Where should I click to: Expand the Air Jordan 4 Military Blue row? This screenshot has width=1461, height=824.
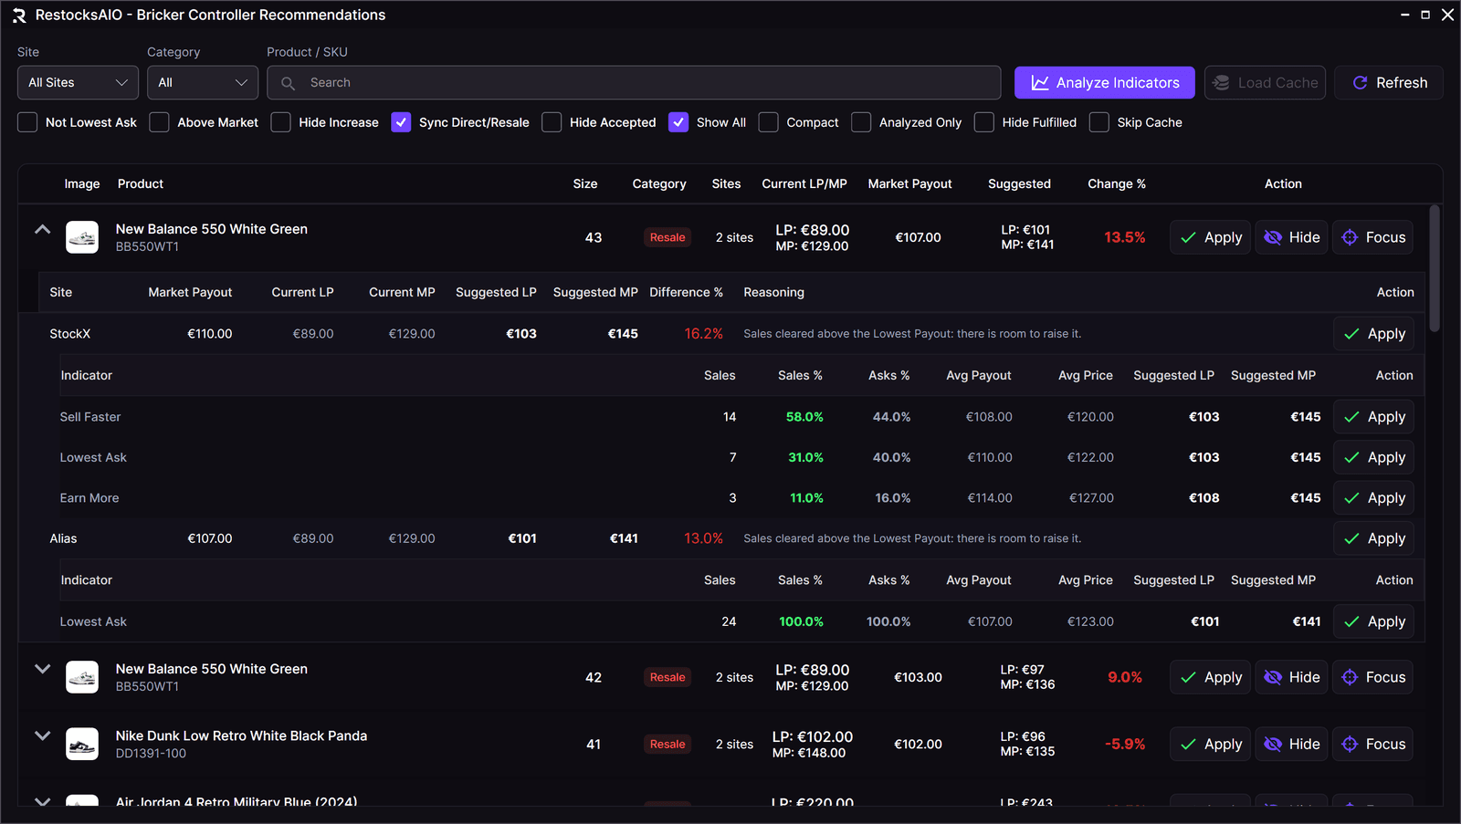click(42, 801)
